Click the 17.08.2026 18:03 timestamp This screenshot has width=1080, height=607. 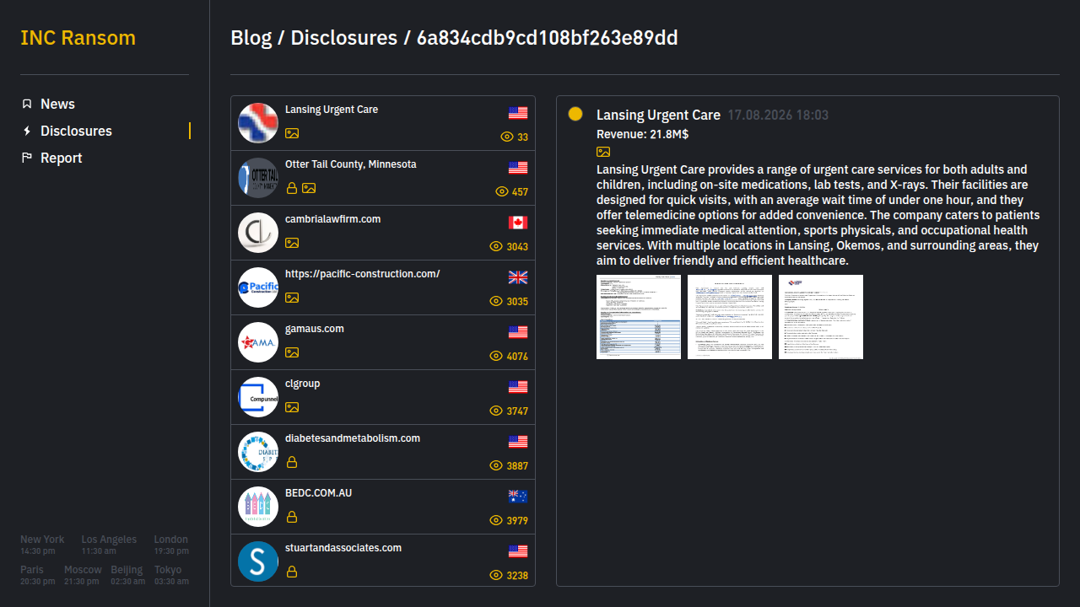tap(778, 115)
